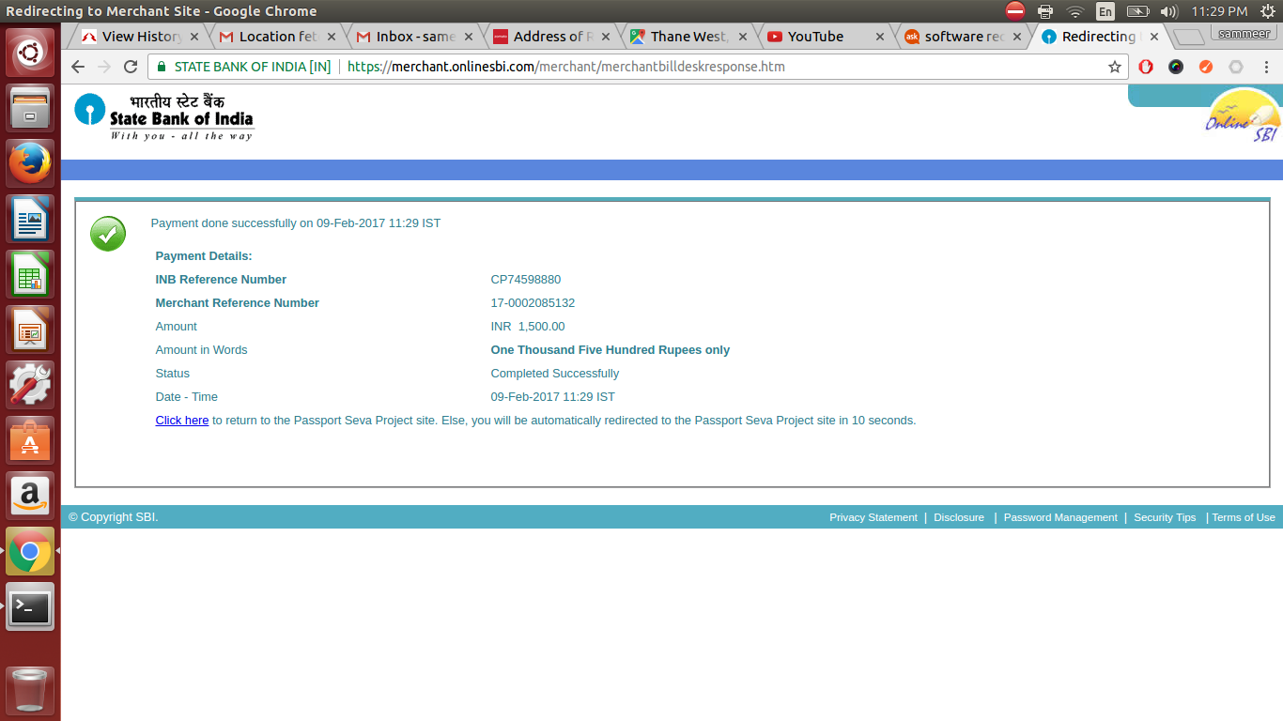Open the sammeer profile button
The image size is (1283, 721).
pos(1244,34)
